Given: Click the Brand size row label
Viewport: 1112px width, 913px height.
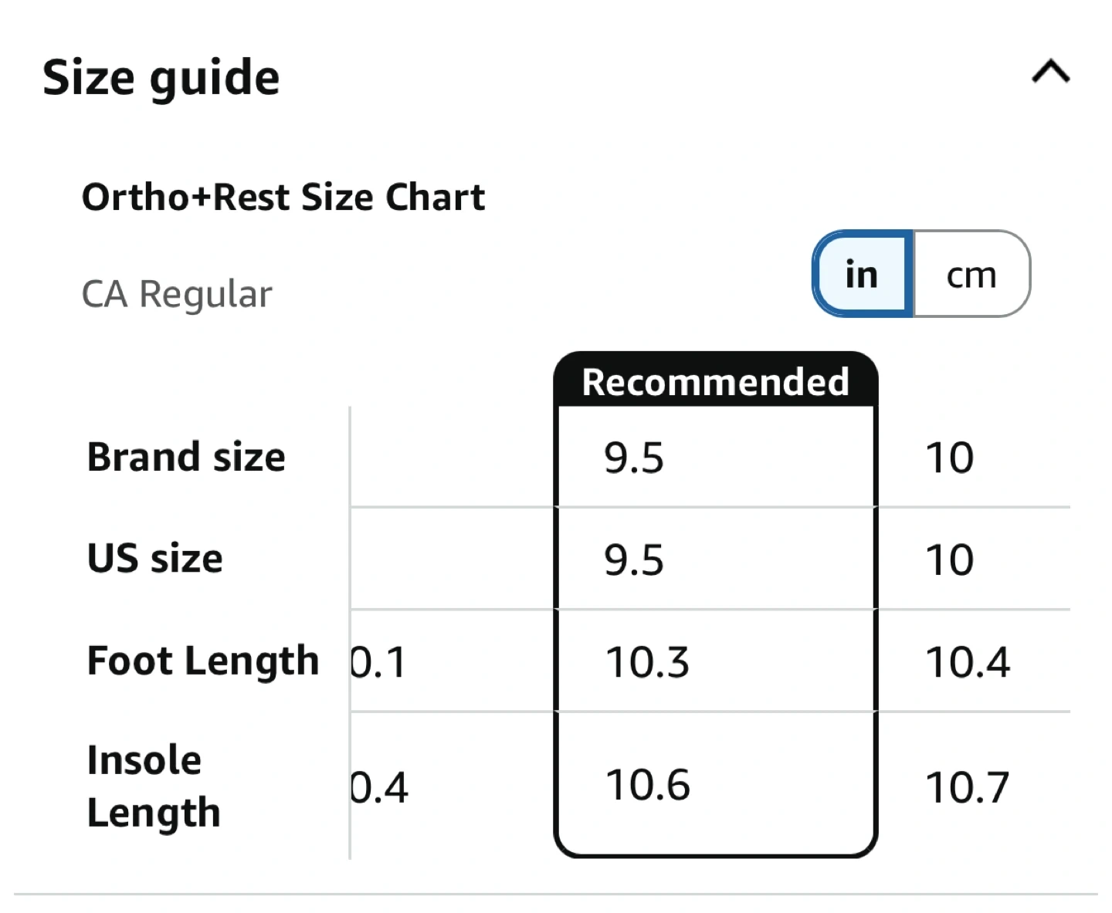Looking at the screenshot, I should pos(186,457).
